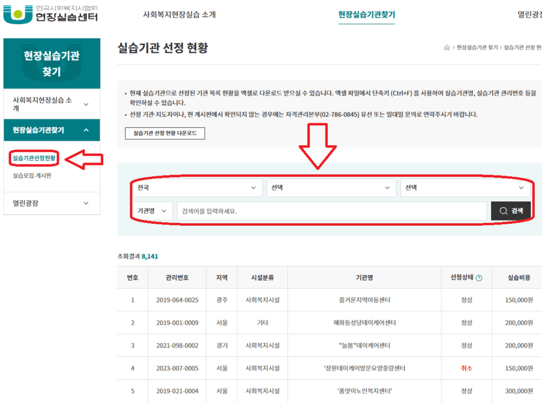Click management number 2023-007-0005
The width and height of the screenshot is (542, 402).
tap(177, 369)
